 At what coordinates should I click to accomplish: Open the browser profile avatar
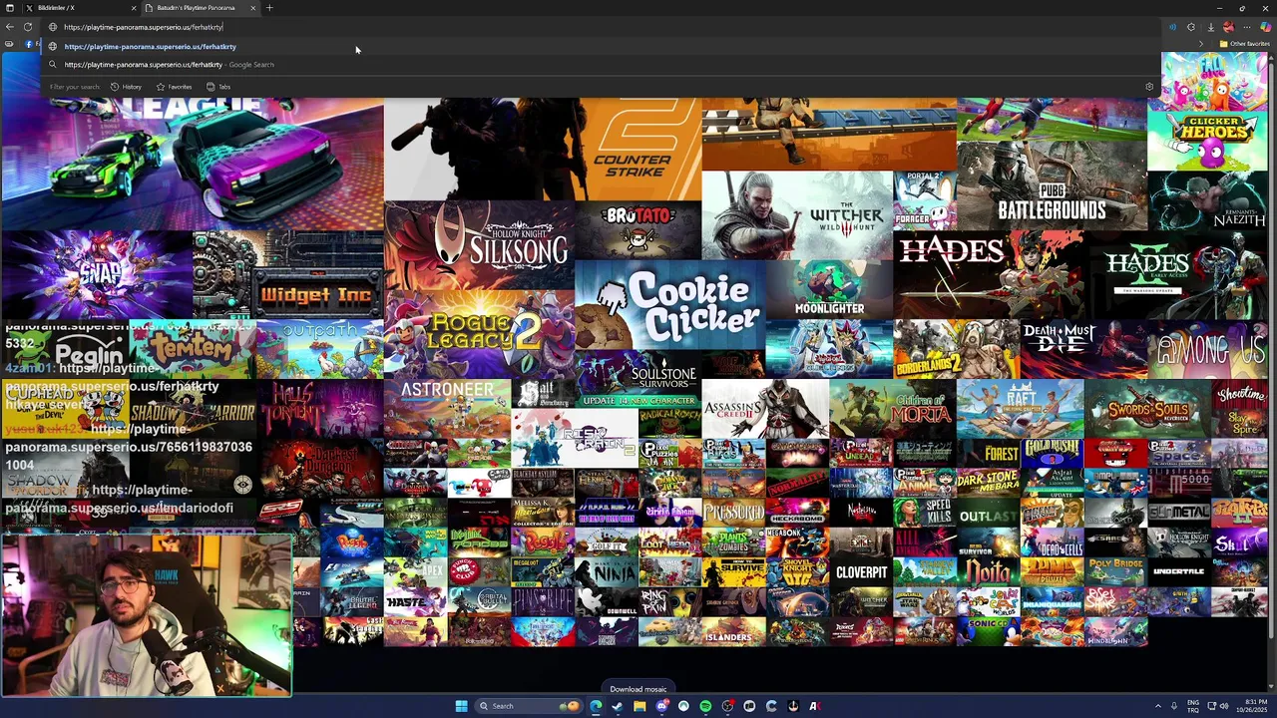[1229, 27]
